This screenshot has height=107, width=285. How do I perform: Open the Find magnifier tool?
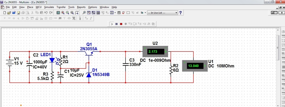84,13
